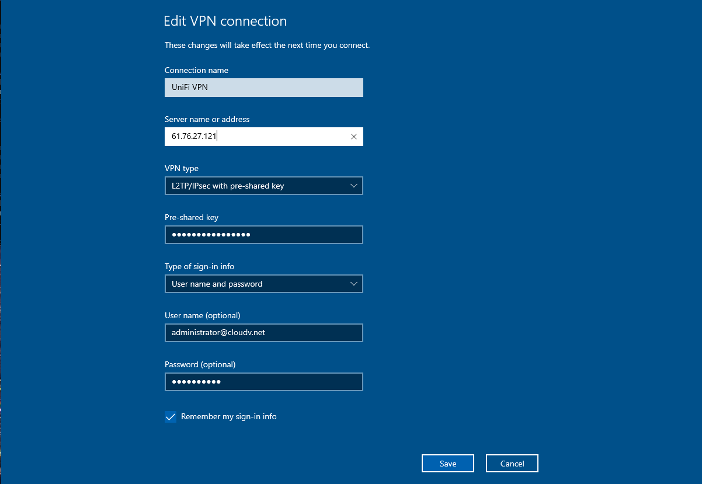The height and width of the screenshot is (484, 702).
Task: Click the 'Type of sign-in info' label
Action: [x=200, y=266]
